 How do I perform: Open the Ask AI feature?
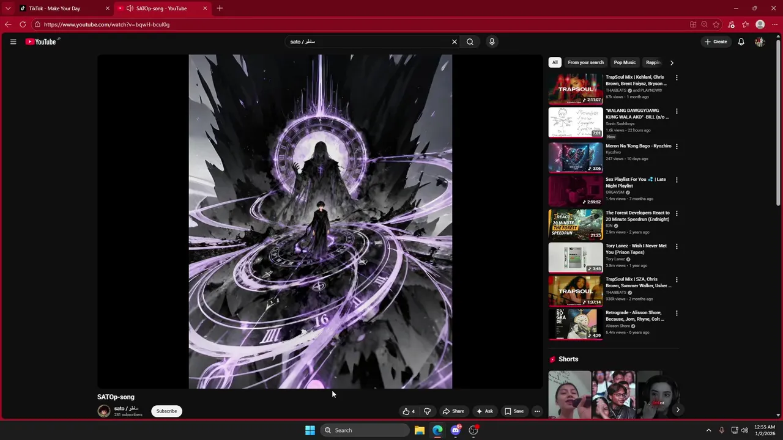point(484,411)
